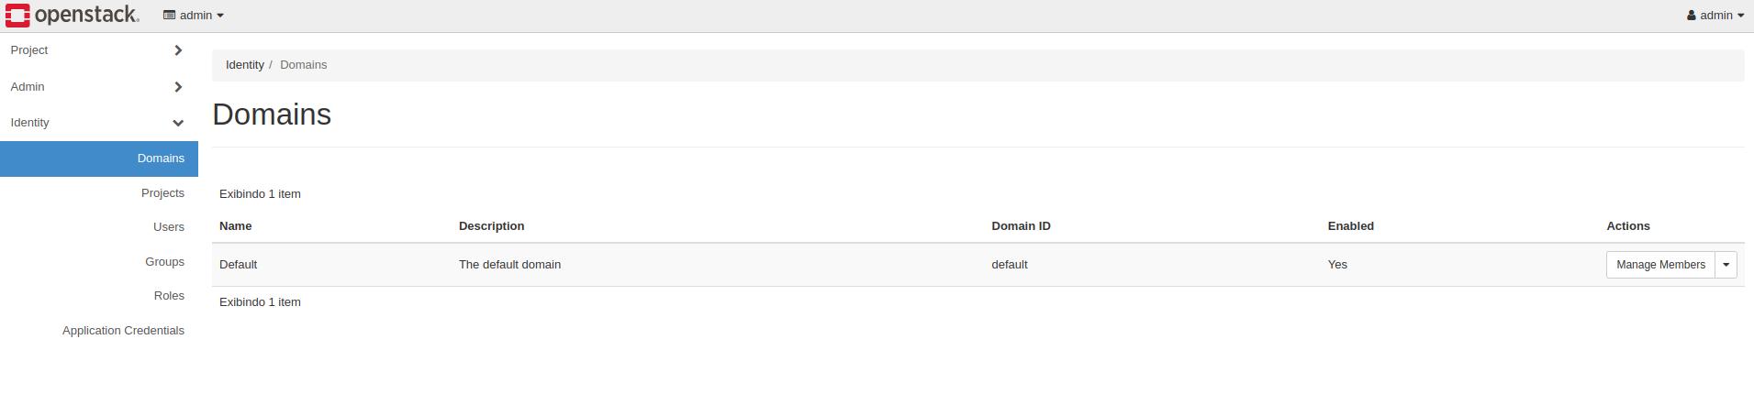Select Domains in the Identity sidebar
The image size is (1754, 405).
[161, 159]
